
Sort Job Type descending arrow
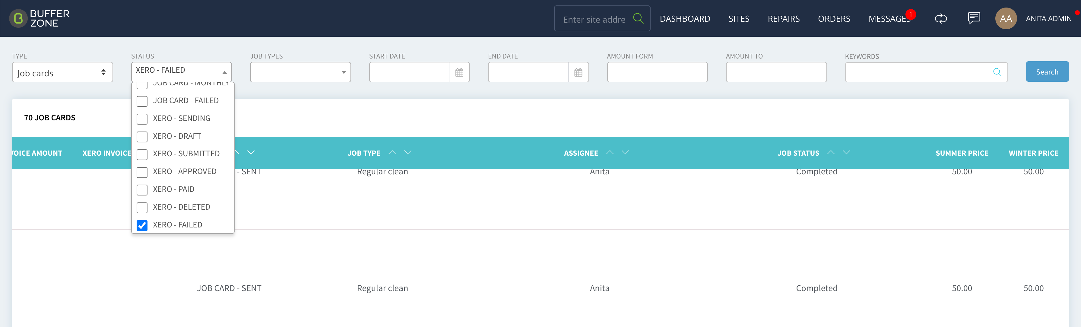(407, 152)
